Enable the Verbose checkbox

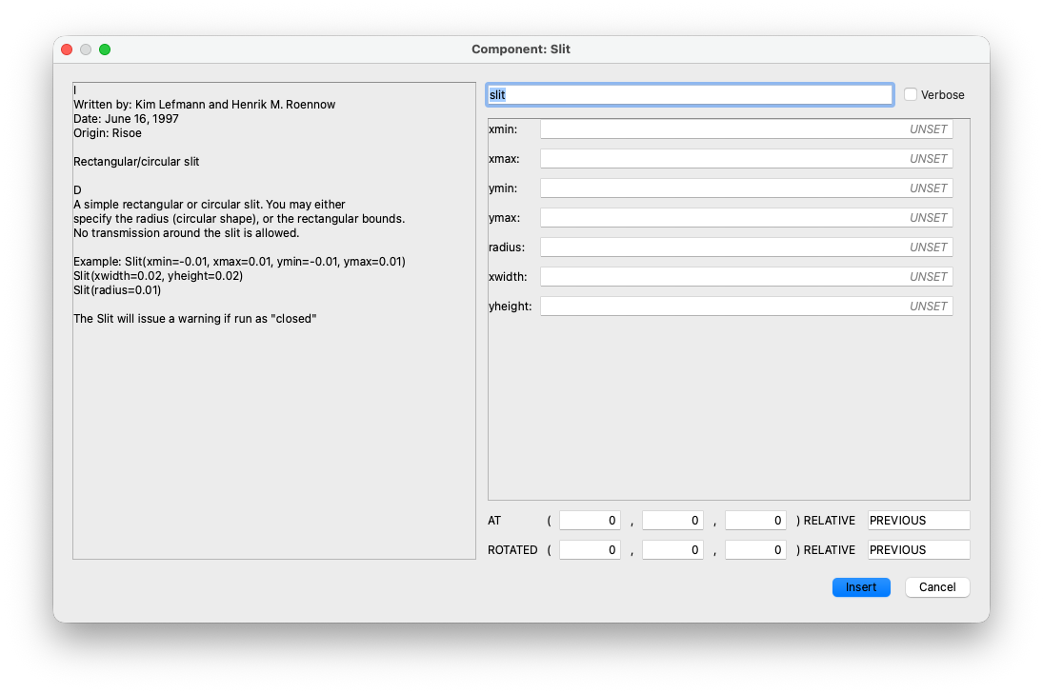pyautogui.click(x=910, y=94)
